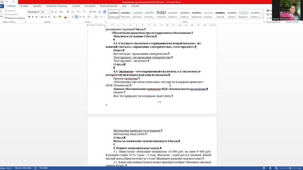Image resolution: width=303 pixels, height=170 pixels.
Task: Align text left
Action: (x=73, y=17)
